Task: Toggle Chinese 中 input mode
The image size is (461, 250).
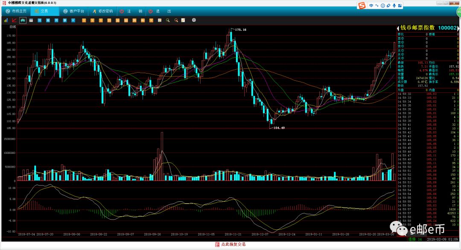Action: click(x=371, y=6)
